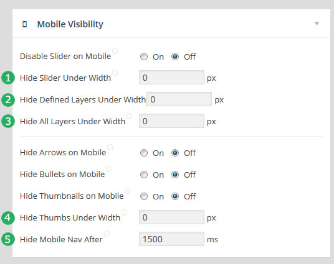This screenshot has width=334, height=264.
Task: Click info icon next to Hide Arrows on Mobile
Action: pos(110,147)
